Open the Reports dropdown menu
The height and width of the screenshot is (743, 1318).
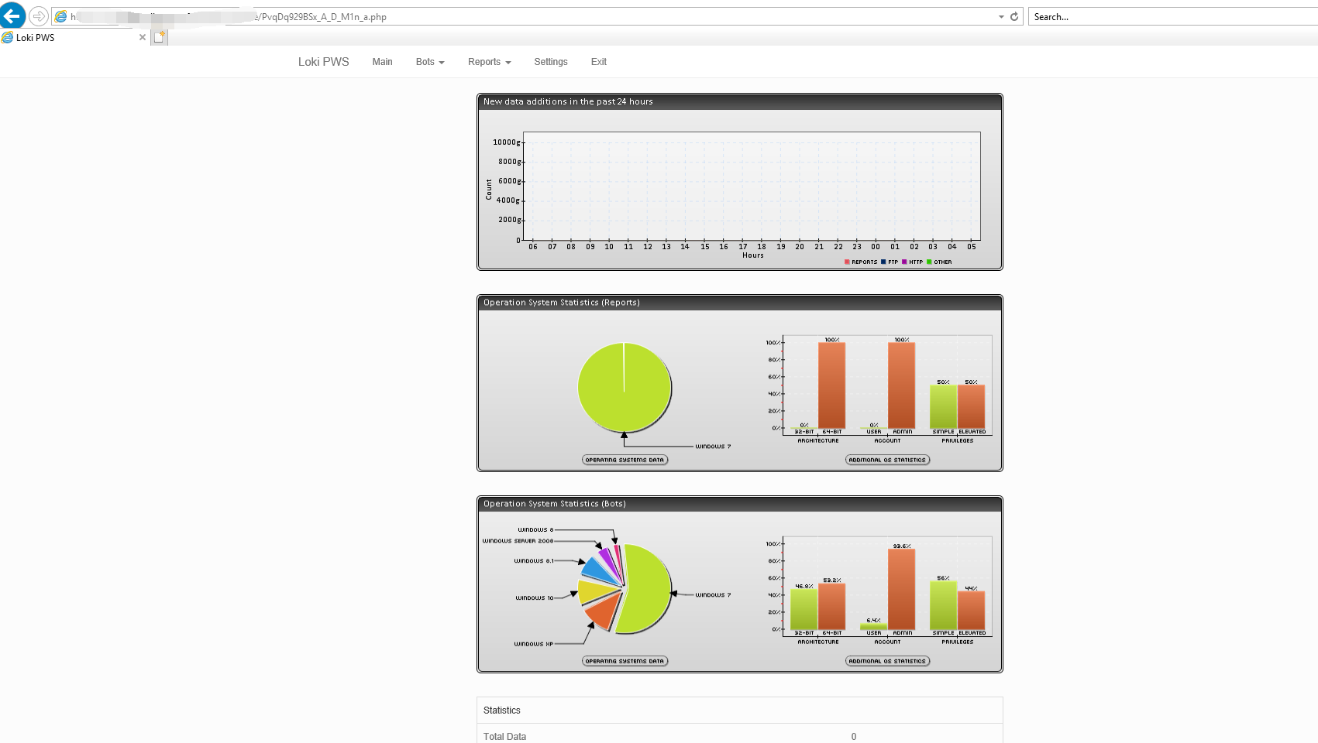(x=490, y=62)
